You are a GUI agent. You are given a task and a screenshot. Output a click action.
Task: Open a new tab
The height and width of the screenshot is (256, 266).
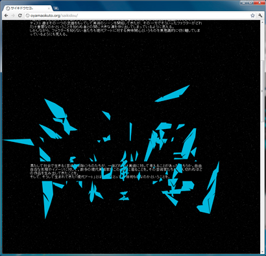56,8
